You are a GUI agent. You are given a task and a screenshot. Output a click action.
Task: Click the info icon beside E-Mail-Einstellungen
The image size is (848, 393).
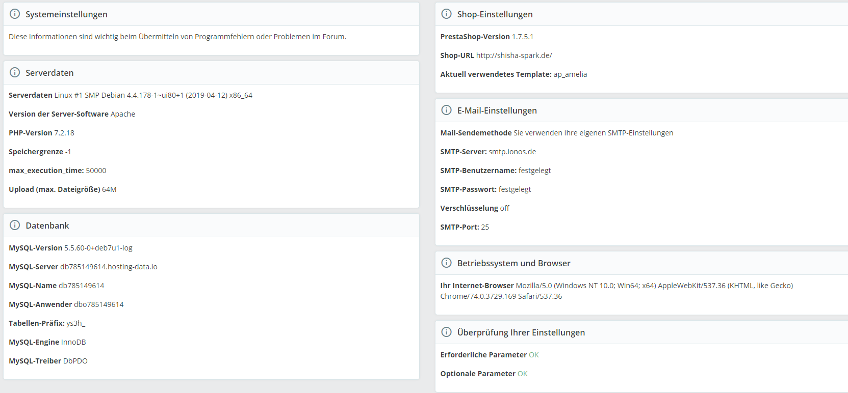pos(446,110)
